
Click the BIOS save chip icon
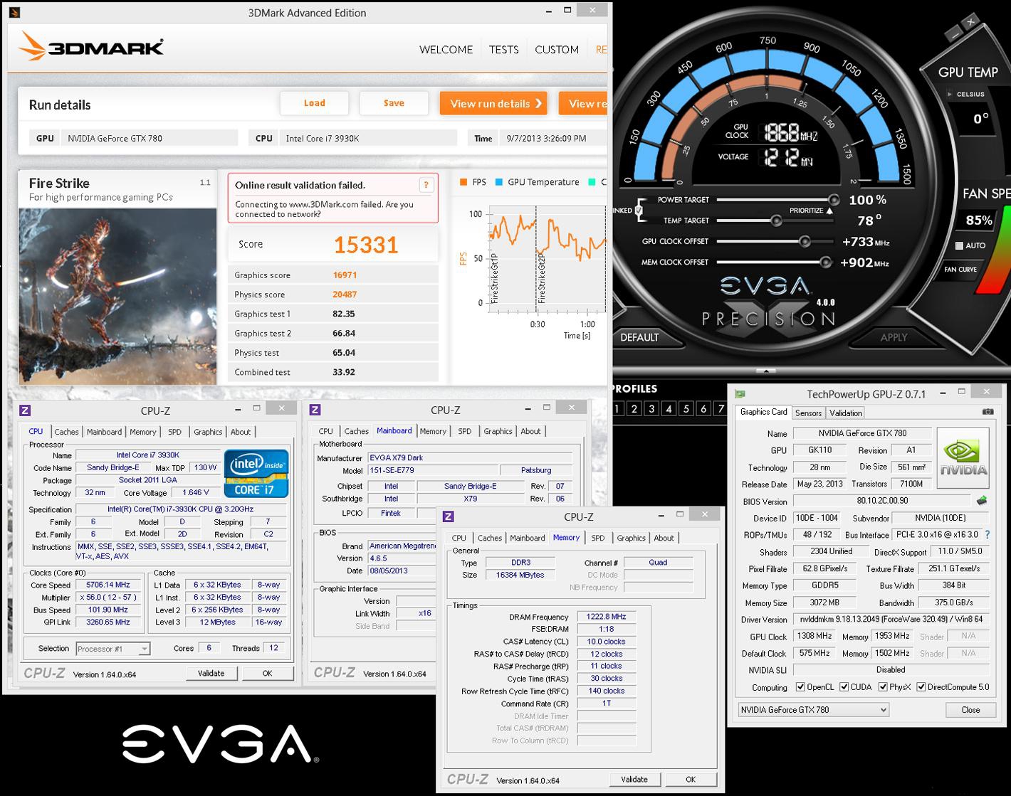pyautogui.click(x=982, y=501)
